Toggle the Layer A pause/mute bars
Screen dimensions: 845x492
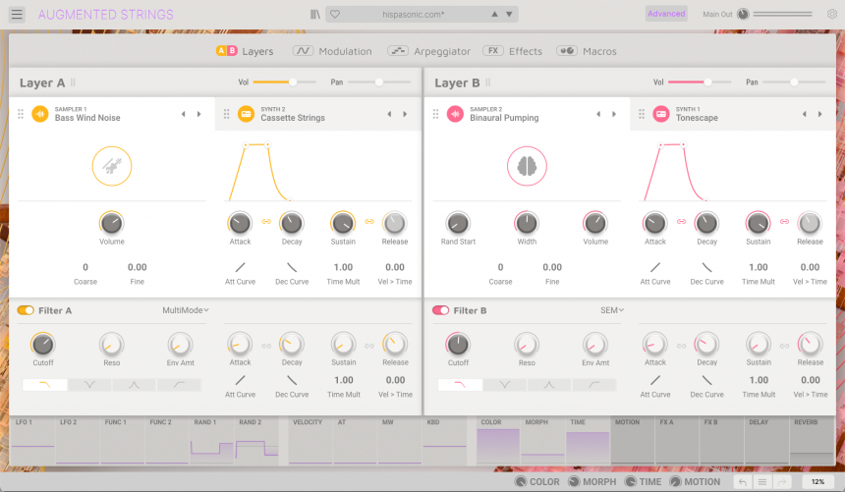(73, 82)
